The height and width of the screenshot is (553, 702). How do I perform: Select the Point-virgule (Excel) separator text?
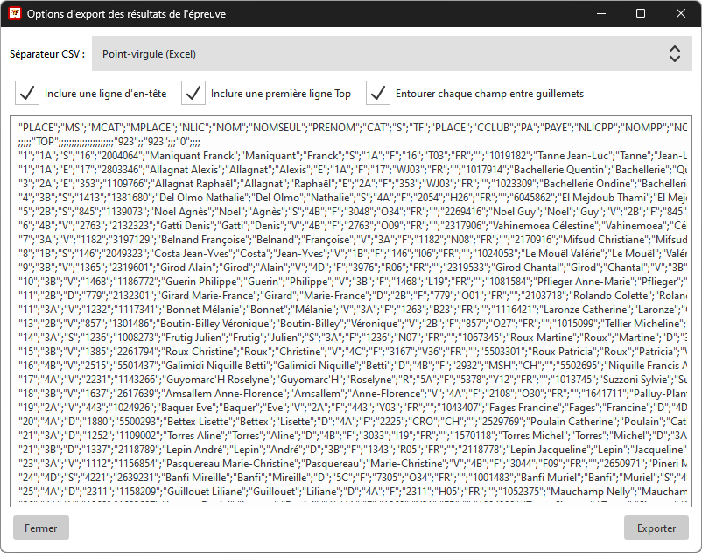coord(149,54)
